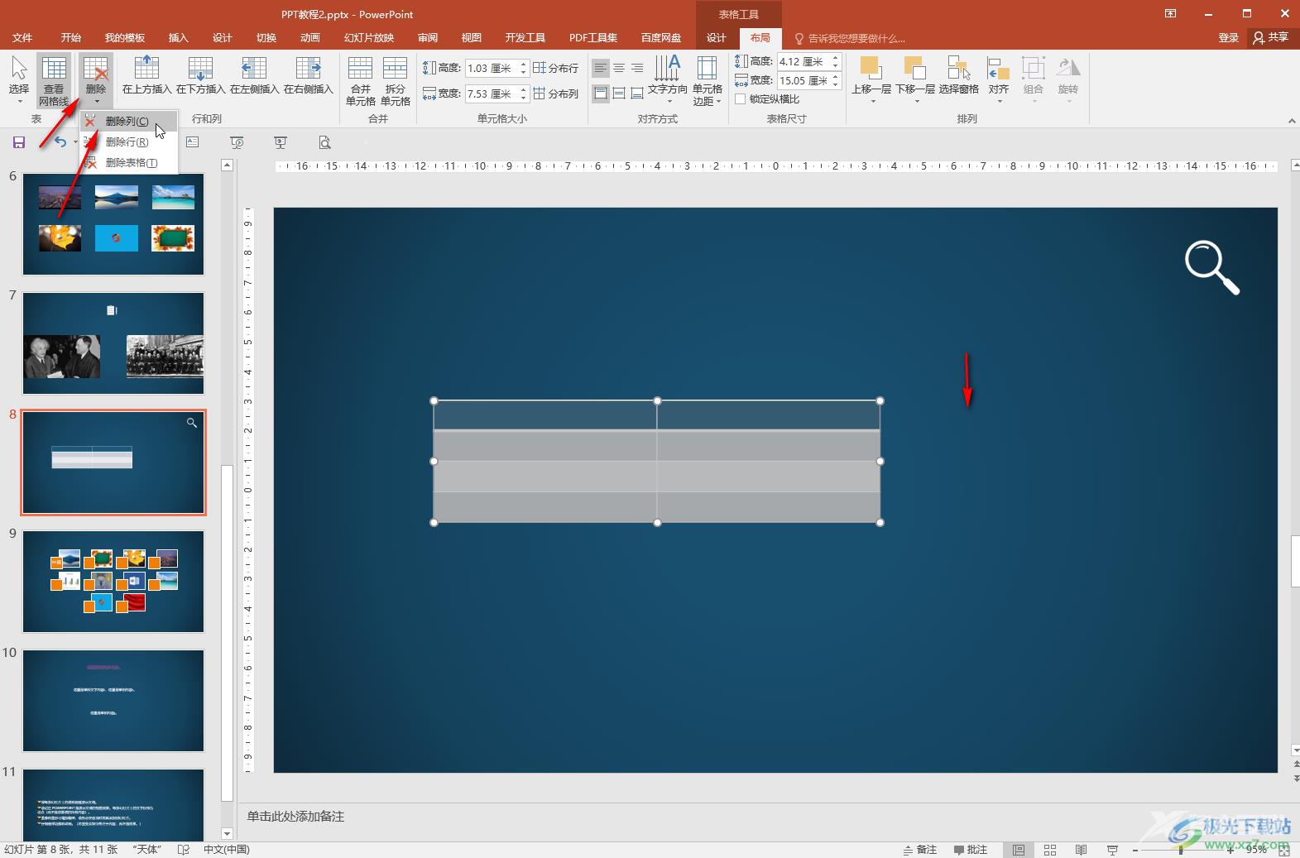Switch to the 开始 home tab

click(70, 38)
